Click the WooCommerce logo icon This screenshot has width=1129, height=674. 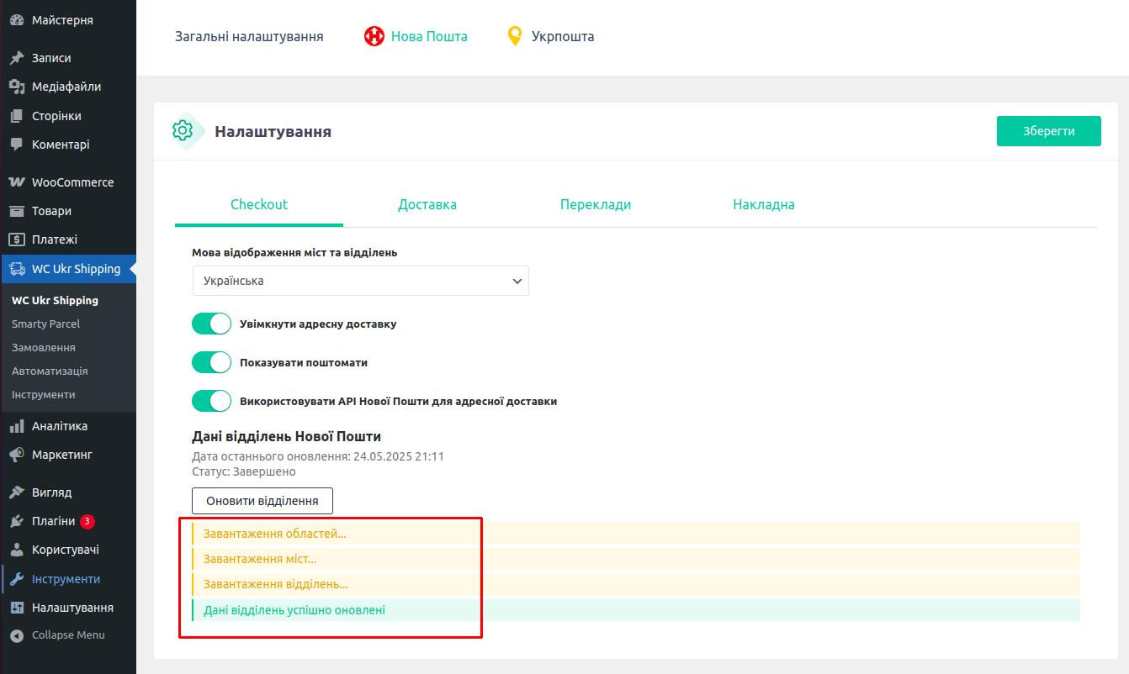click(x=17, y=182)
